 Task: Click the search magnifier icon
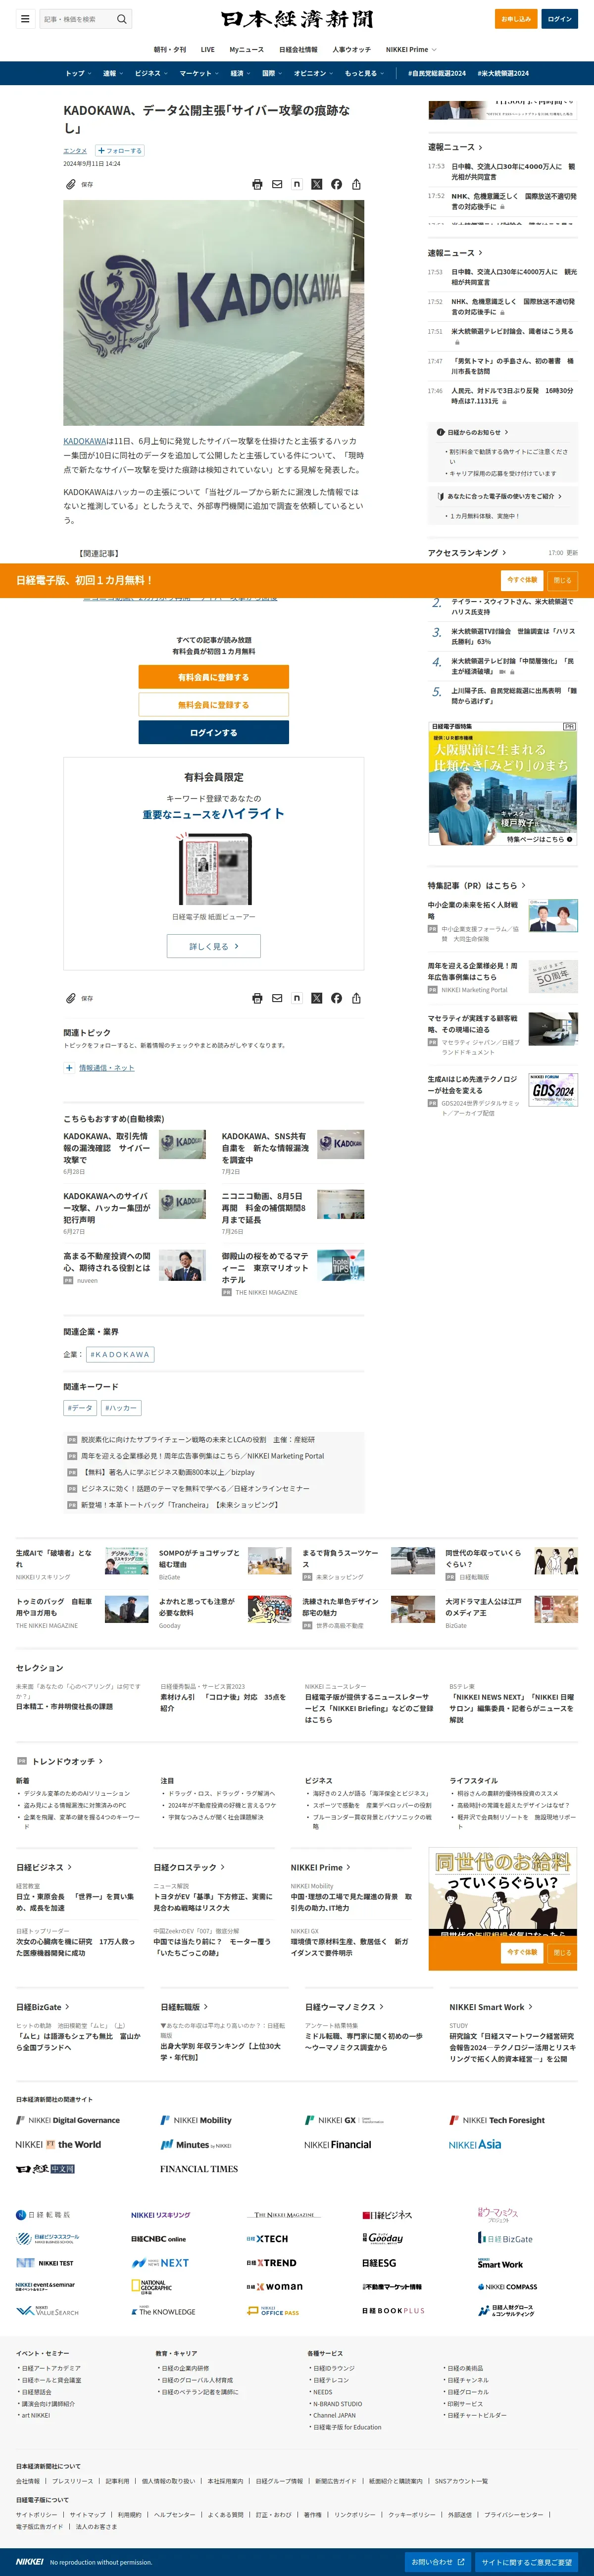122,19
